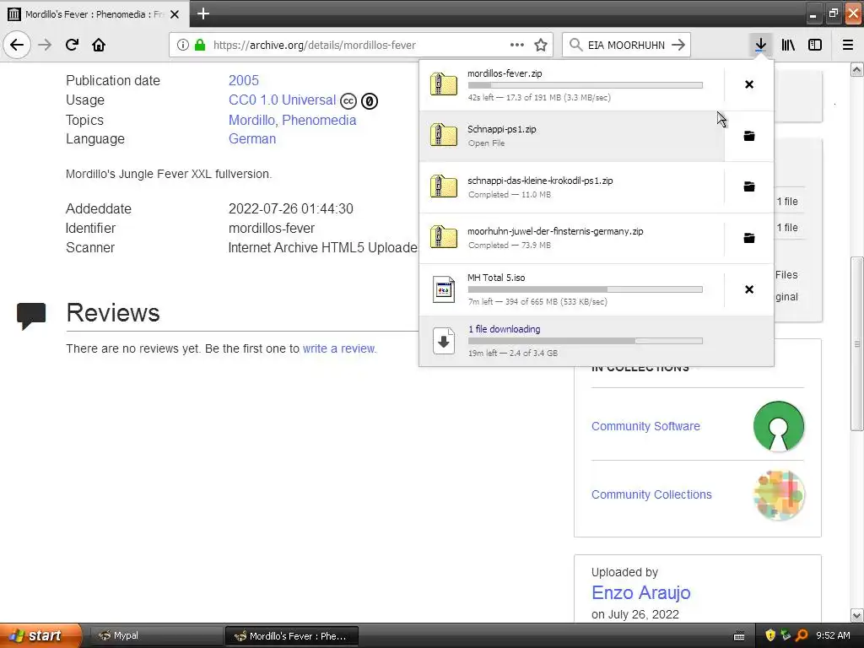Open the page actions three-dots menu

click(x=517, y=45)
